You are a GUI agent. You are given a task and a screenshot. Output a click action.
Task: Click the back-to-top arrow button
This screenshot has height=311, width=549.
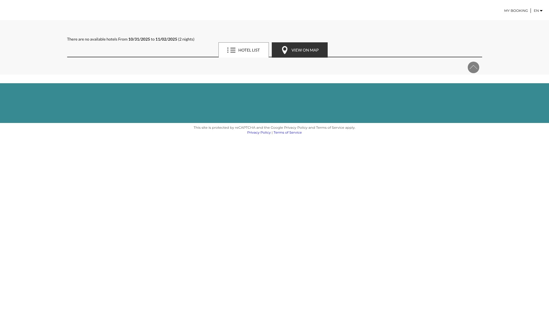point(473,67)
